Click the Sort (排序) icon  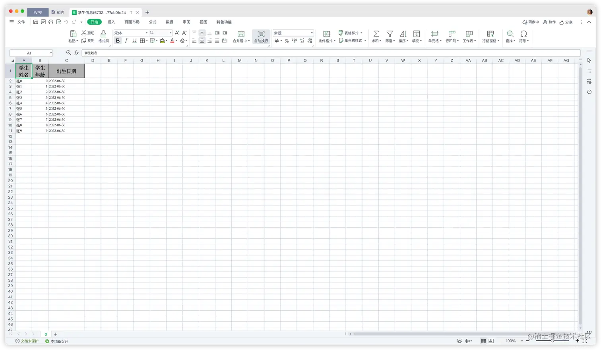point(403,34)
